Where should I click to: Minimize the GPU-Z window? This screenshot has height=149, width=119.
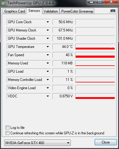pyautogui.click(x=92, y=2)
